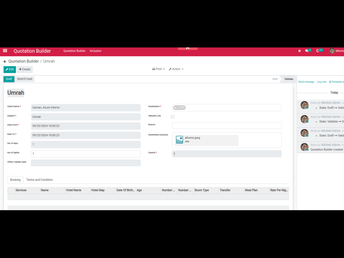This screenshot has height=258, width=344.
Task: Click the Guests field
Action: (x=227, y=153)
